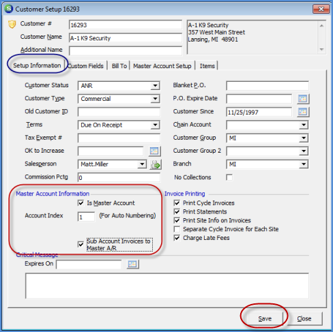Click the Save button
This screenshot has height=332, width=333.
tap(265, 318)
